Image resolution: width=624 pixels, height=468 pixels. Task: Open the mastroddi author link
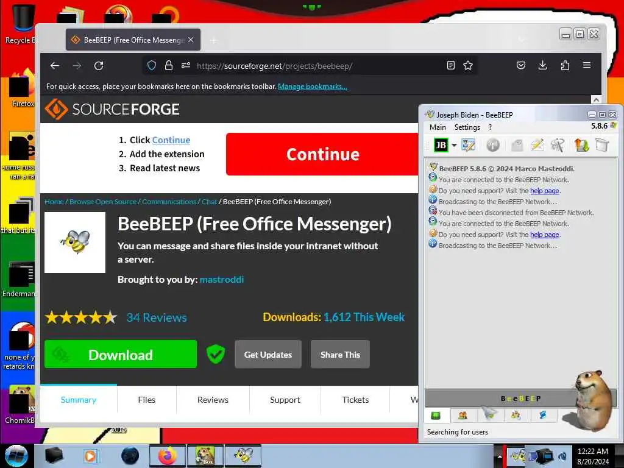click(222, 280)
